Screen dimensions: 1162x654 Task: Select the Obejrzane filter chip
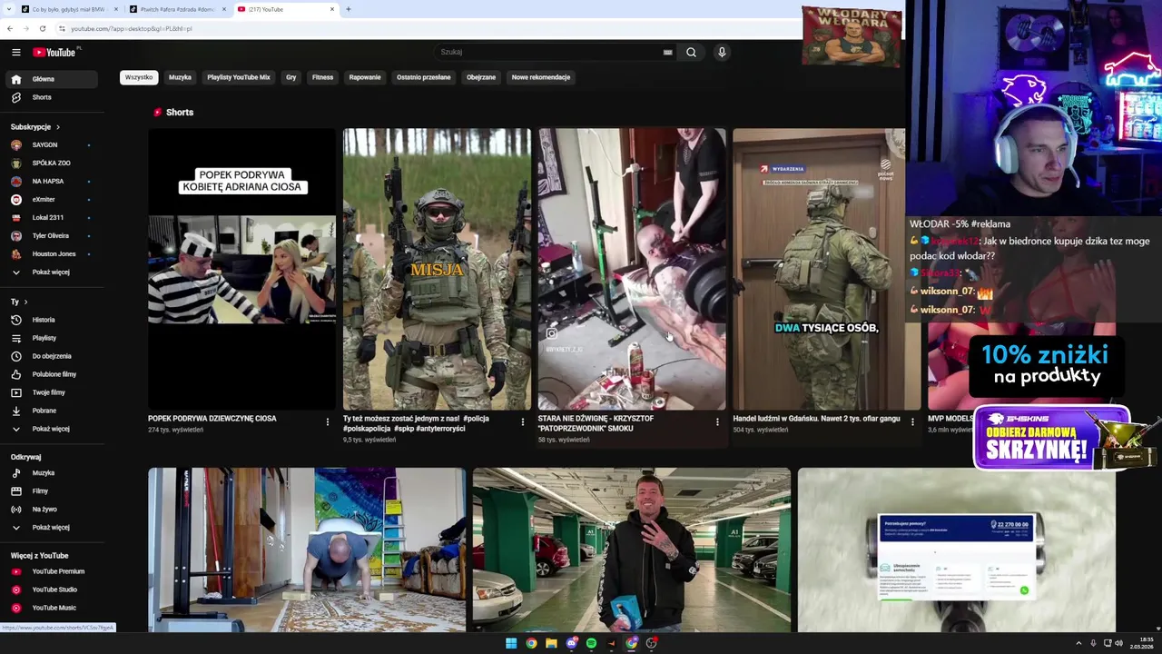point(481,77)
